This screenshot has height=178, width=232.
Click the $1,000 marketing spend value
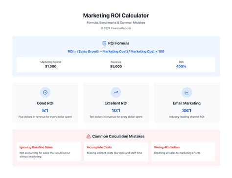[x=50, y=66]
